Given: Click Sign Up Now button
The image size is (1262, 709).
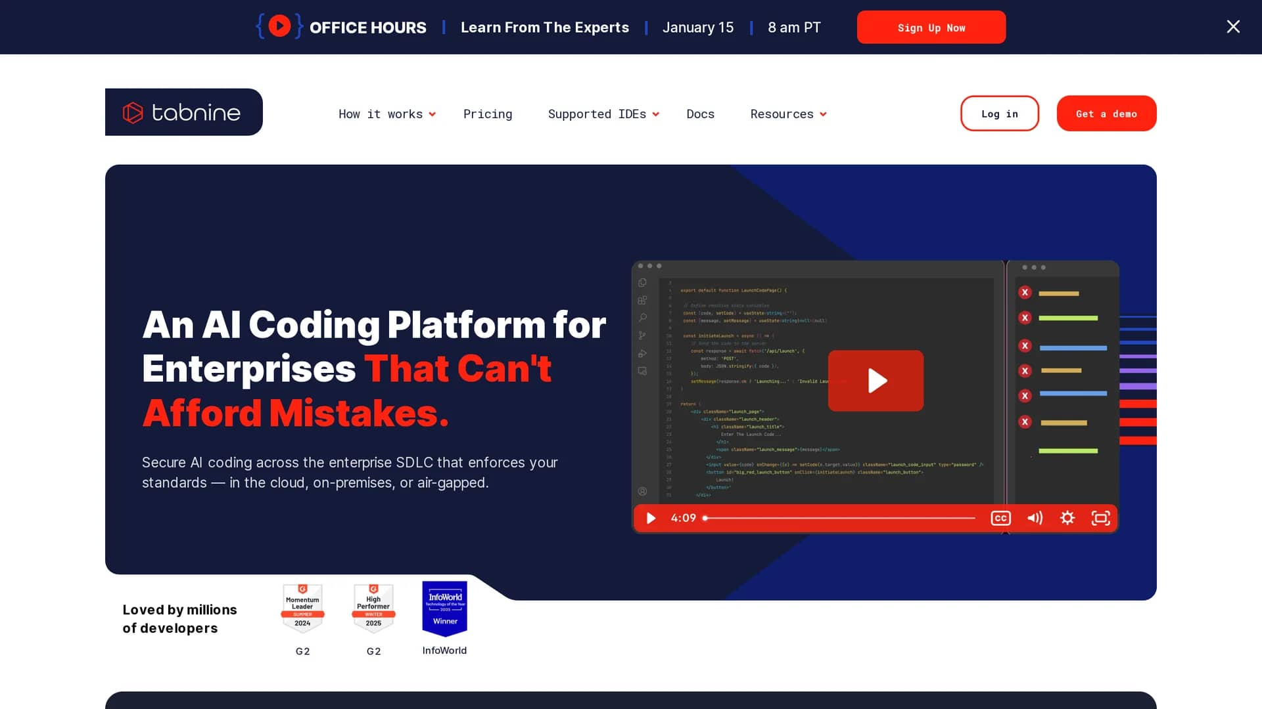Looking at the screenshot, I should click(931, 28).
